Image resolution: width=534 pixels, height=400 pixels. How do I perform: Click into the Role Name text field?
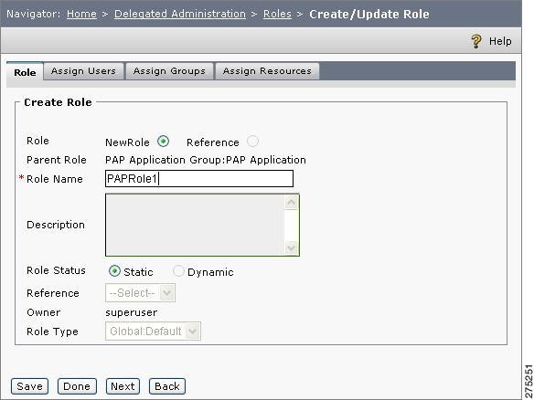pos(199,179)
